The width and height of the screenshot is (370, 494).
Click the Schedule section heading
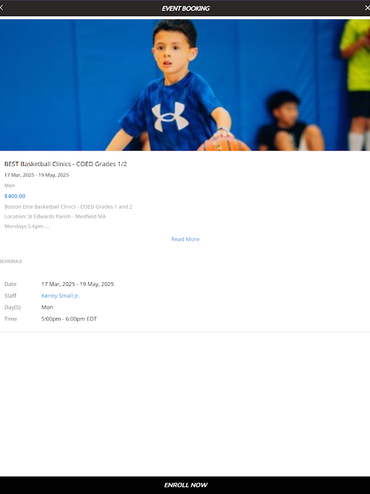click(x=11, y=261)
